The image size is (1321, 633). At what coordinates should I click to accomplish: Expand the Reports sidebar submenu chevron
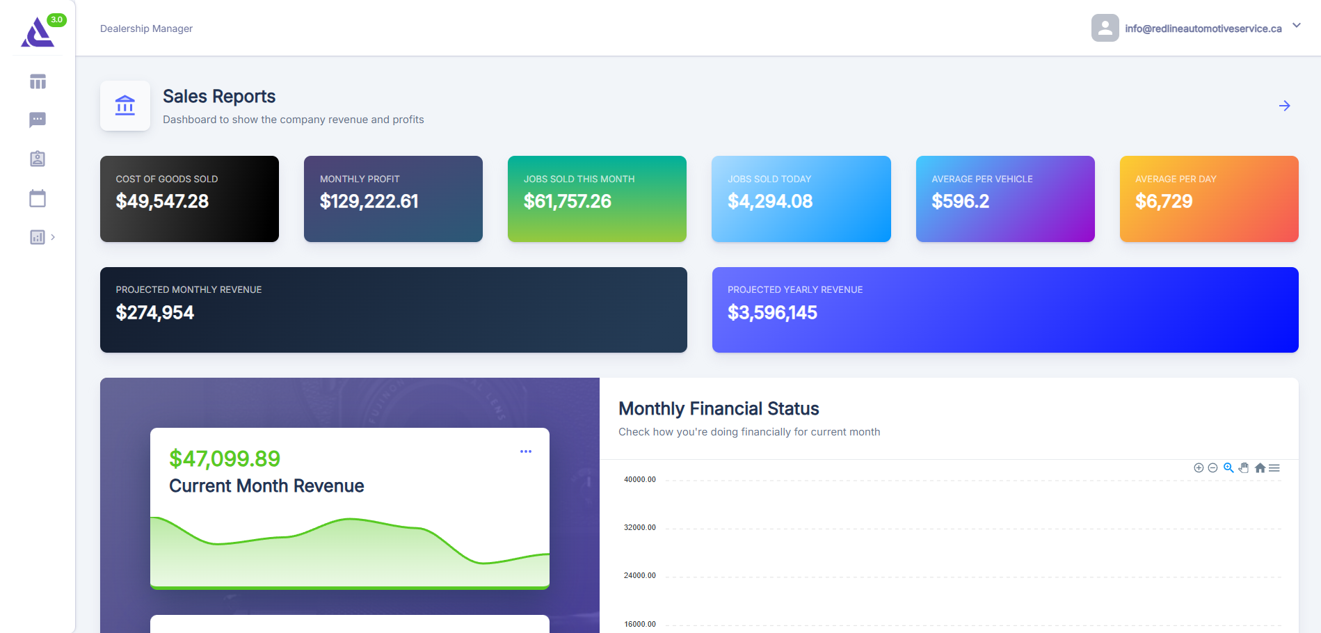tap(53, 237)
